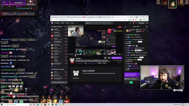Image resolution: width=189 pixels, height=106 pixels.
Task: Collapse the Stream Chat panel
Action: (x=125, y=27)
